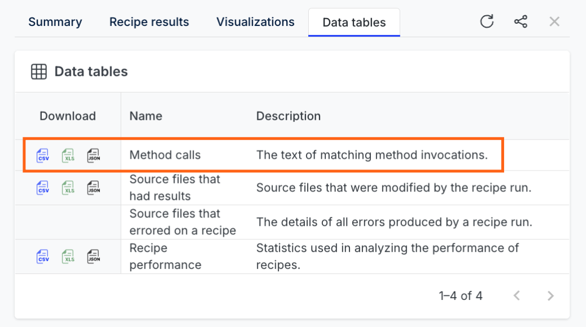Download Recipe performance as XLS
This screenshot has height=327, width=586.
(x=68, y=257)
